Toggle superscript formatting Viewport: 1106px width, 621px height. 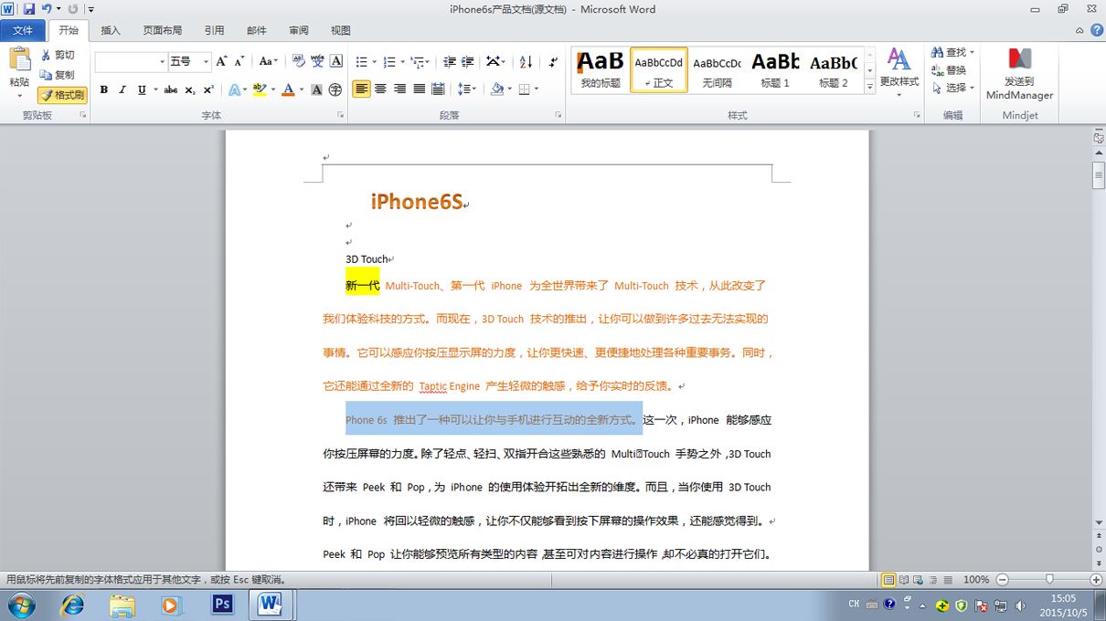(208, 89)
